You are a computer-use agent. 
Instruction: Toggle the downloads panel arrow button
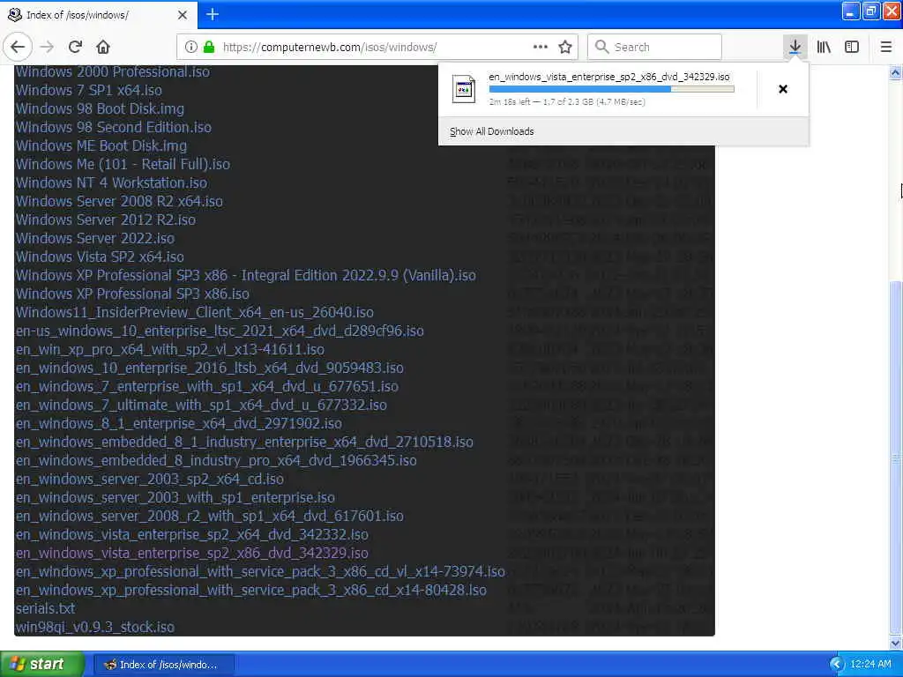(795, 48)
